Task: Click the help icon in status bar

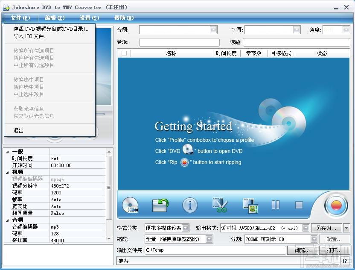Action: [x=345, y=261]
